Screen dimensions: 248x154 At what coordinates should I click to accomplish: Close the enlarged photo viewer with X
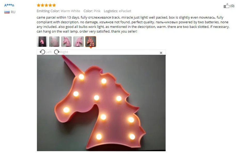[x=161, y=53]
